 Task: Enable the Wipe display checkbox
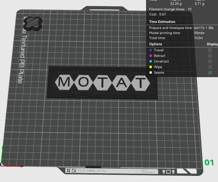pyautogui.click(x=210, y=67)
